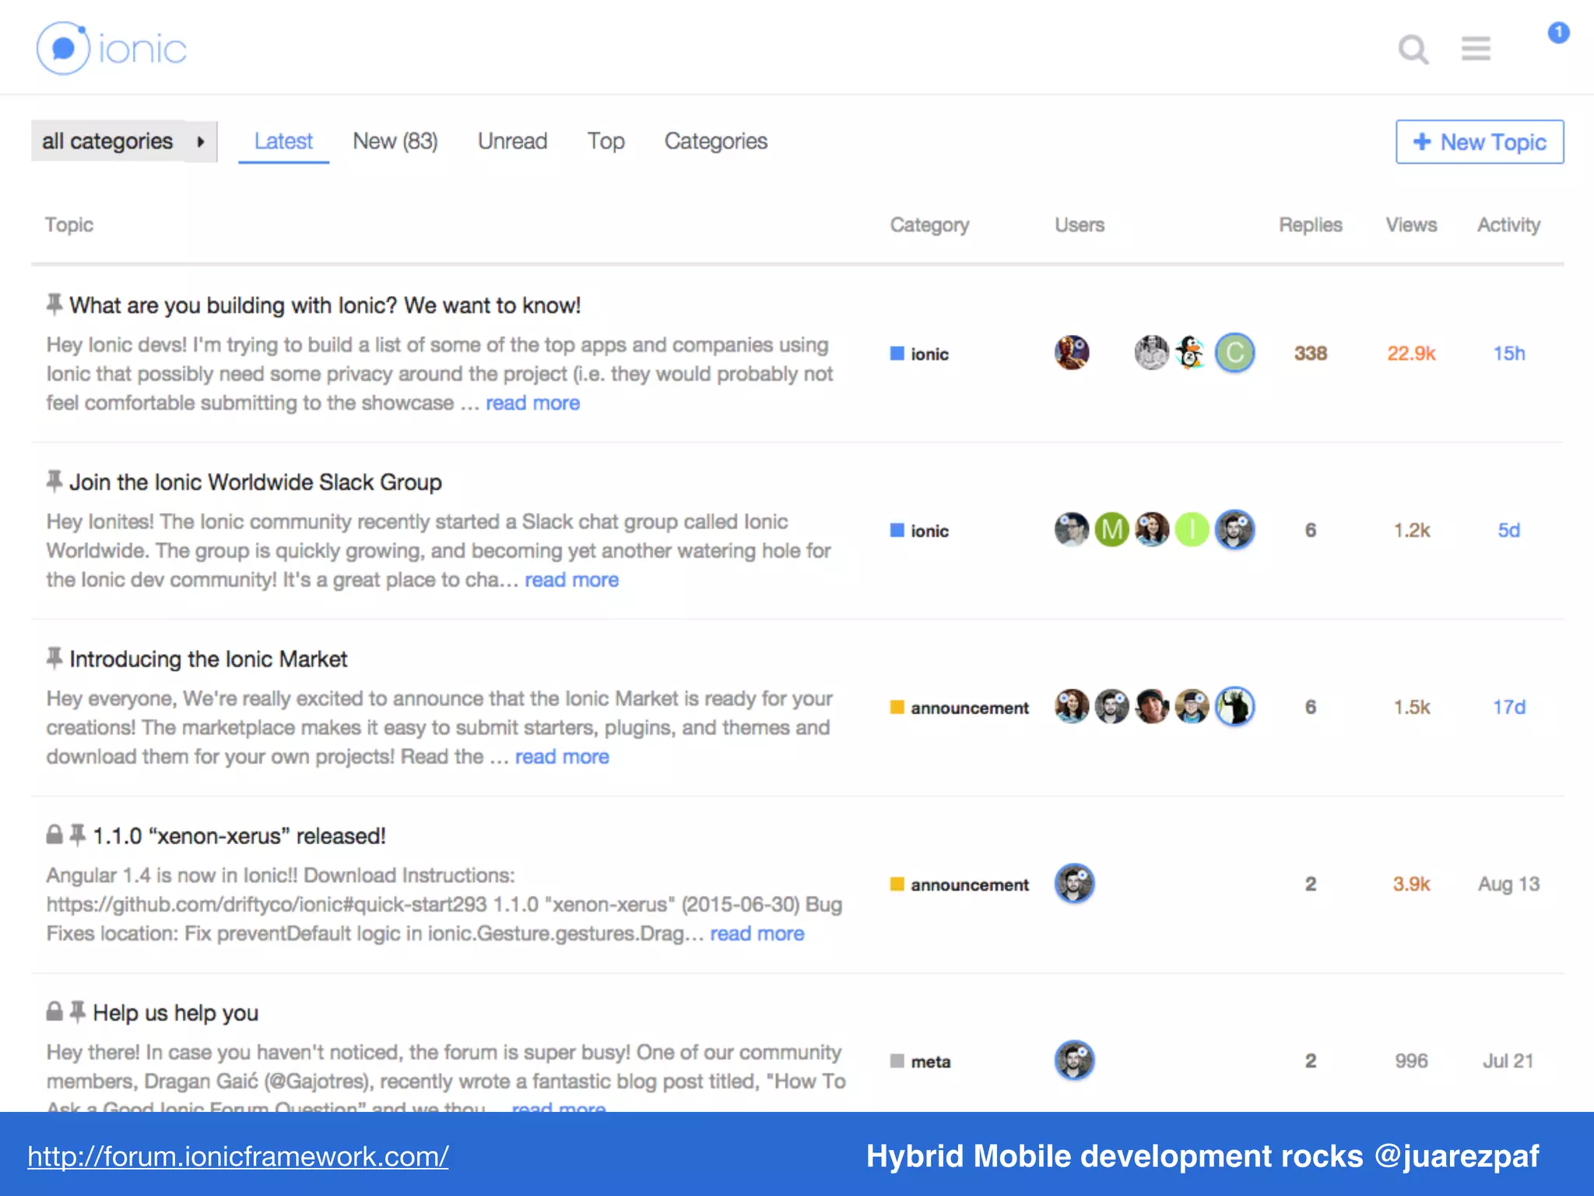Click first avatar on building with Ionic row
Screen dimensions: 1594x1196
(x=1072, y=353)
